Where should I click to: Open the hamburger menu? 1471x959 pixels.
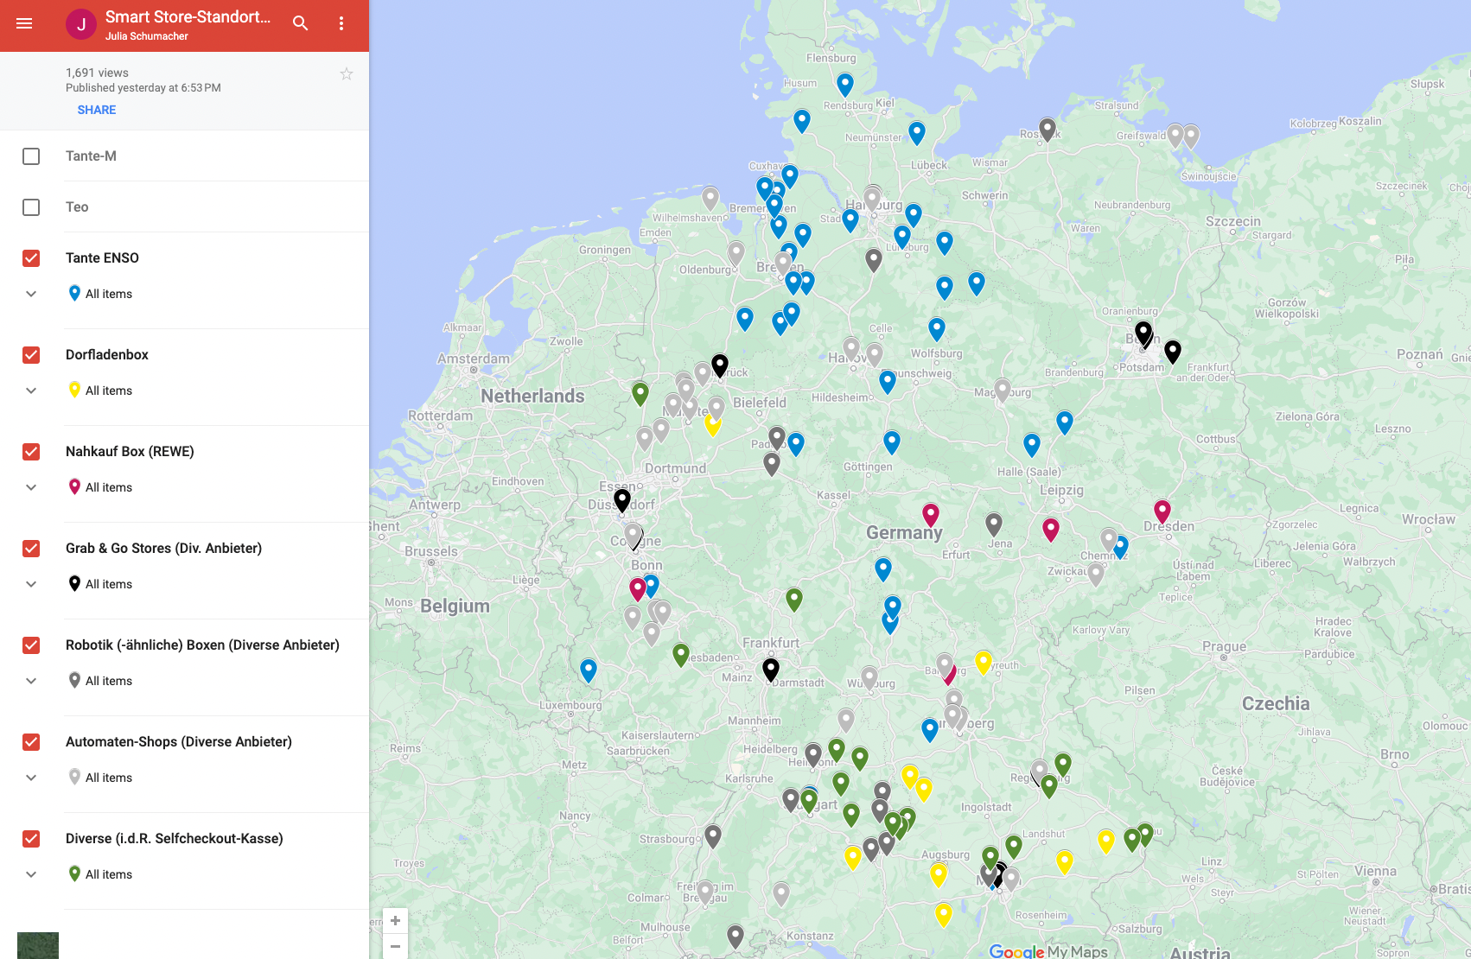tap(24, 24)
